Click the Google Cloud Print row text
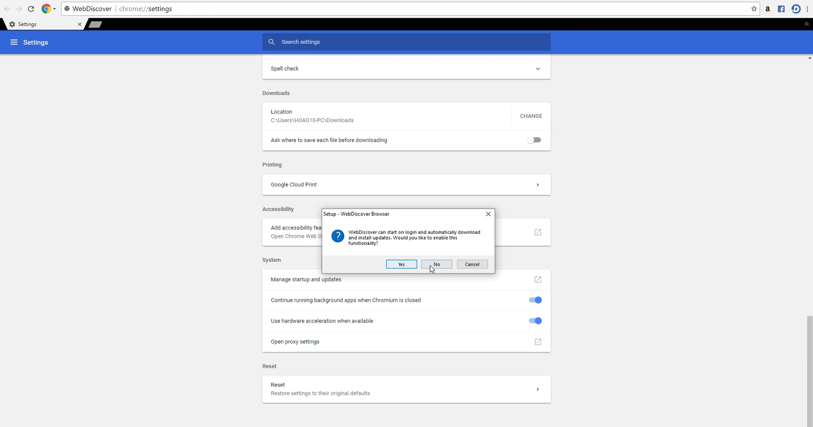This screenshot has height=427, width=813. 294,185
